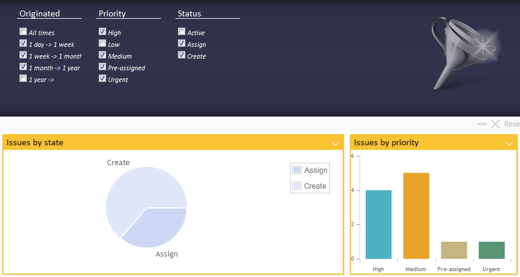
Task: Click the Assign legend color box
Action: point(297,170)
